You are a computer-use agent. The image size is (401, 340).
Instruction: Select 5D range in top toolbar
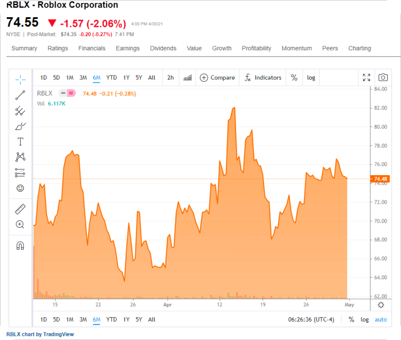(56, 78)
